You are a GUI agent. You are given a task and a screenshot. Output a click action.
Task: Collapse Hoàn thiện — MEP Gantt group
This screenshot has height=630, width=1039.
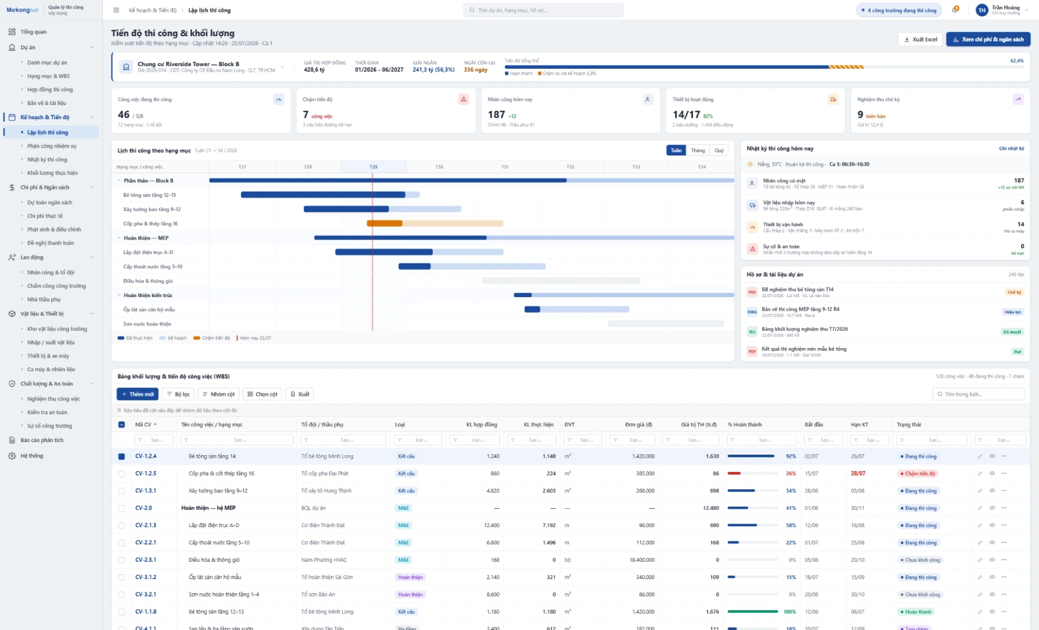(x=119, y=238)
